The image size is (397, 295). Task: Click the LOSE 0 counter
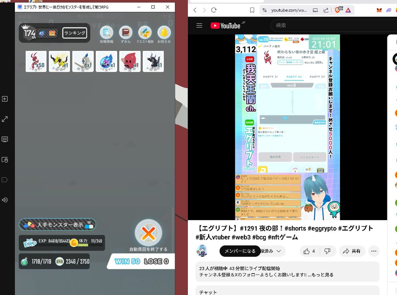(x=156, y=261)
